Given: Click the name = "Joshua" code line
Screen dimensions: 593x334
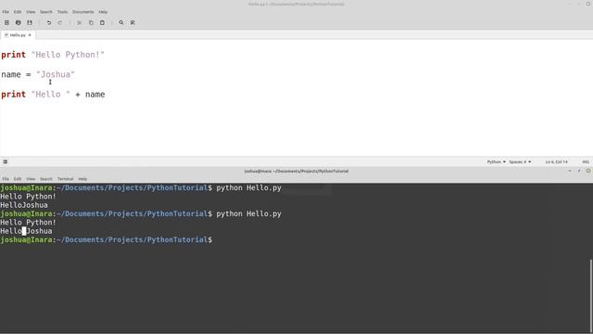Looking at the screenshot, I should 38,74.
